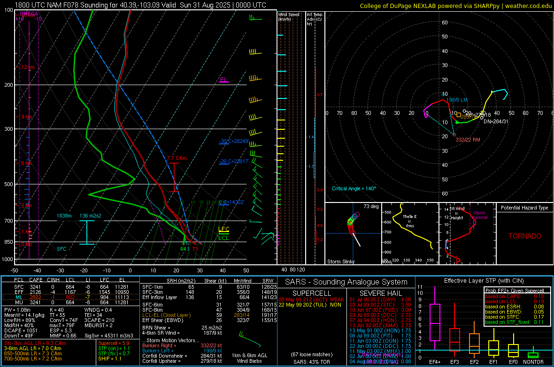554x367 pixels.
Task: Select the 'MeanW = 14.1g/kg' value
Action: point(24,315)
